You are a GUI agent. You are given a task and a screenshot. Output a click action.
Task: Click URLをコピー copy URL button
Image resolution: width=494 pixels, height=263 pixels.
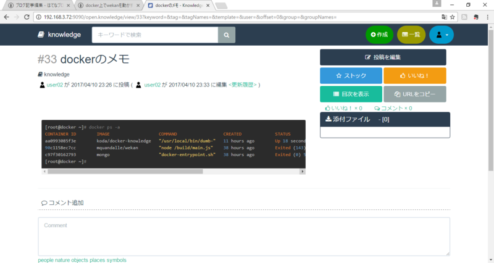coord(415,94)
